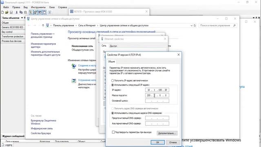
Task: Click Альтернативный DNS-сервер field
Action: [157, 123]
